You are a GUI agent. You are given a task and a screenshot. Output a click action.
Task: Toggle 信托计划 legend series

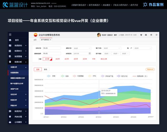pyautogui.click(x=122, y=76)
